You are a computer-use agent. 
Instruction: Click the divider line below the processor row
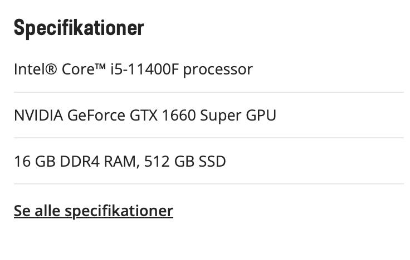[208, 92]
